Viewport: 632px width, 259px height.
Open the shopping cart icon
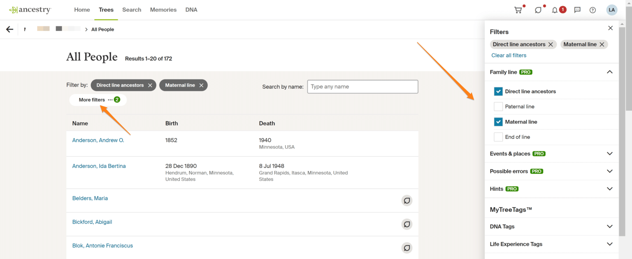tap(518, 10)
